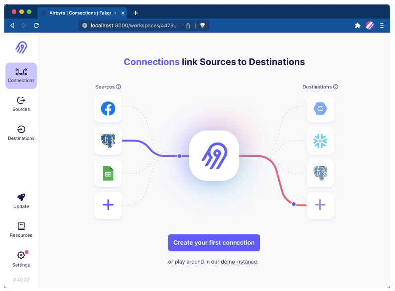Screen dimensions: 395x291
Task: Open the Sources page in sidebar
Action: pyautogui.click(x=21, y=104)
